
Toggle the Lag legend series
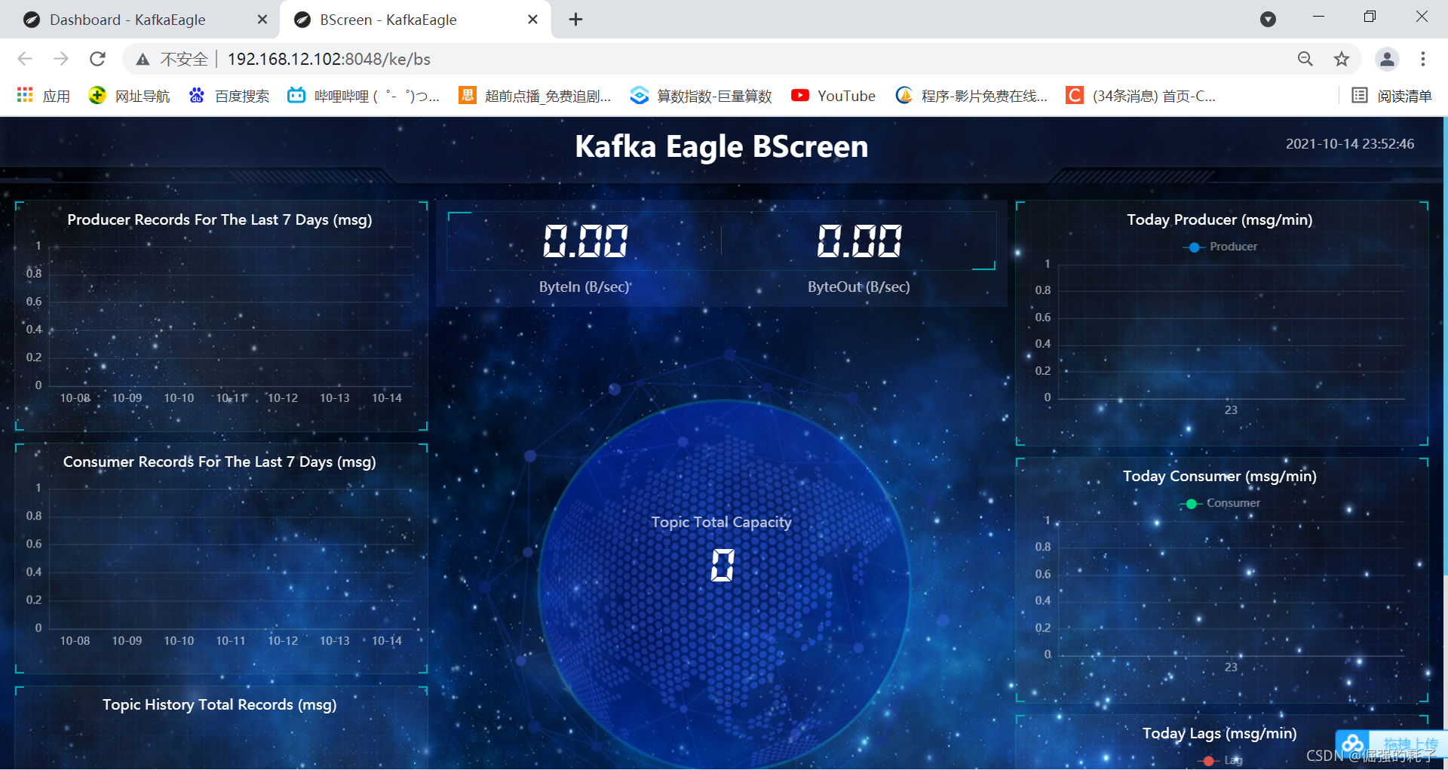[x=1220, y=760]
